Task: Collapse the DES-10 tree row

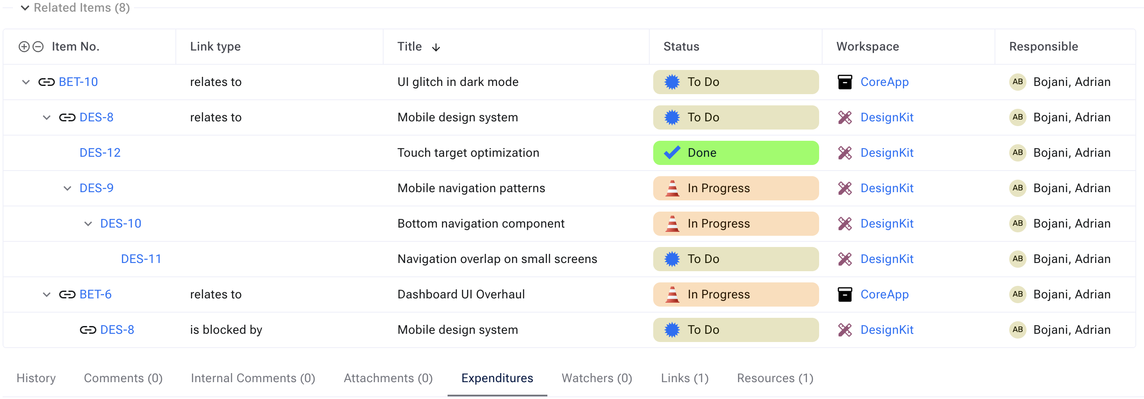Action: [88, 224]
